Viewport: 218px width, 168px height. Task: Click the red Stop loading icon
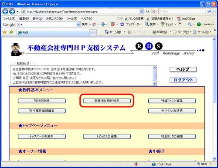(154, 11)
